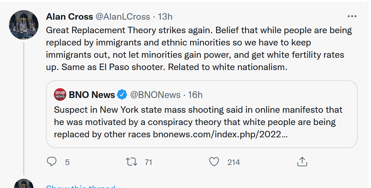This screenshot has width=371, height=188.
Task: Open the share tweet icon
Action: [302, 162]
